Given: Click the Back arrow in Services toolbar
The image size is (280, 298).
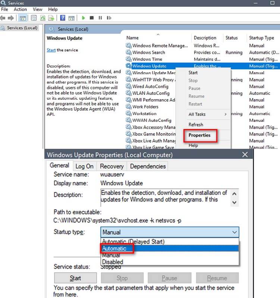Looking at the screenshot, I should tap(3, 18).
